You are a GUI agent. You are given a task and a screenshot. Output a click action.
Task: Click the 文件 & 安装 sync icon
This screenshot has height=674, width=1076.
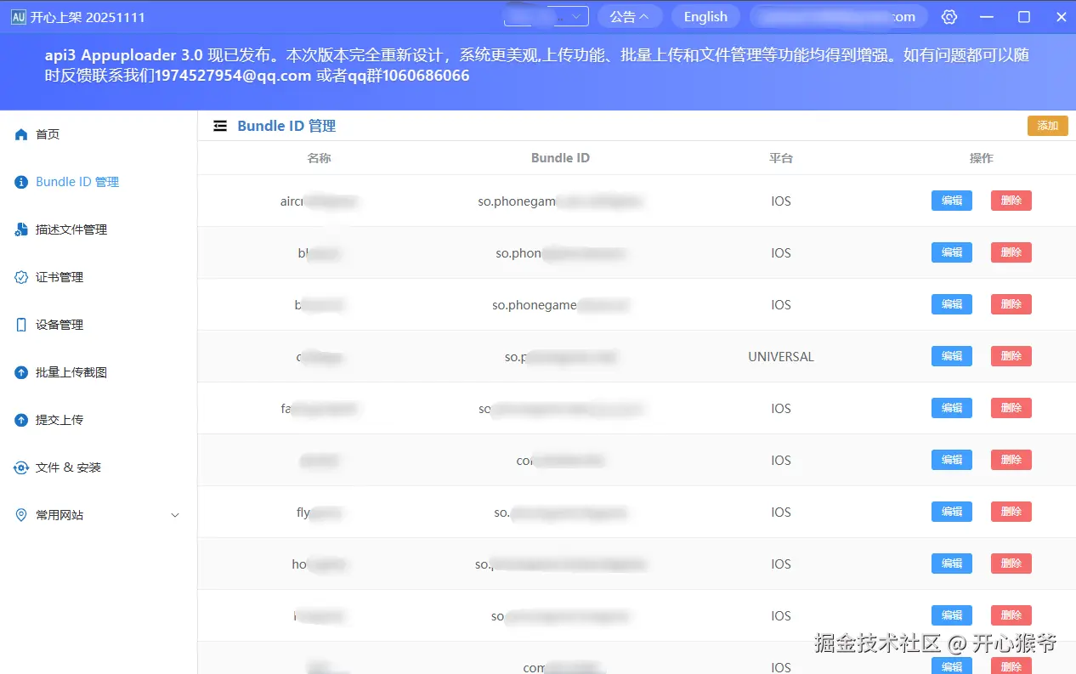(21, 467)
